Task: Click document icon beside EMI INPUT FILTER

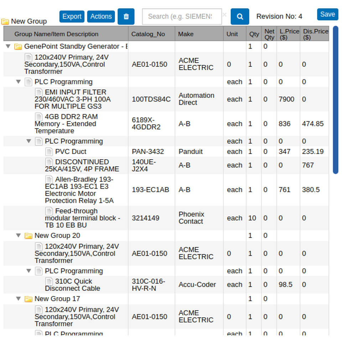Action: pos(39,92)
